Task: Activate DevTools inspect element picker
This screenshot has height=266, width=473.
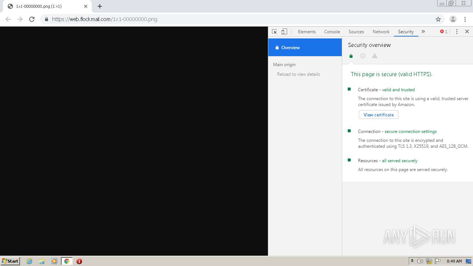Action: pos(274,32)
